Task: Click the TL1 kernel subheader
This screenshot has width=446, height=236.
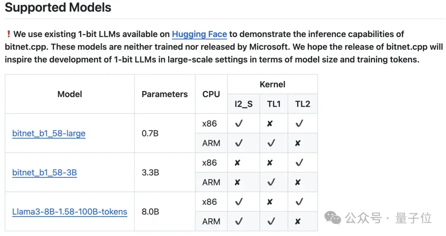Action: point(274,104)
